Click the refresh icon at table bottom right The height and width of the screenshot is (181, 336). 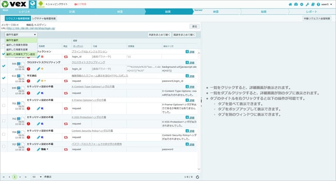197,177
